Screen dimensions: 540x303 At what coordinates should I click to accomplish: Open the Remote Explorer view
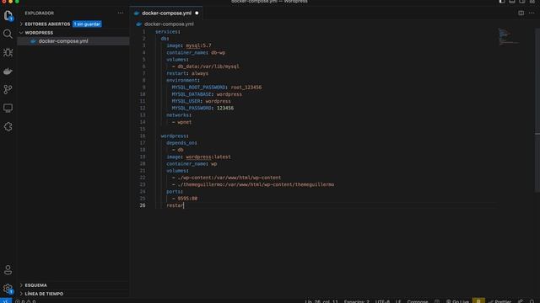[8, 109]
